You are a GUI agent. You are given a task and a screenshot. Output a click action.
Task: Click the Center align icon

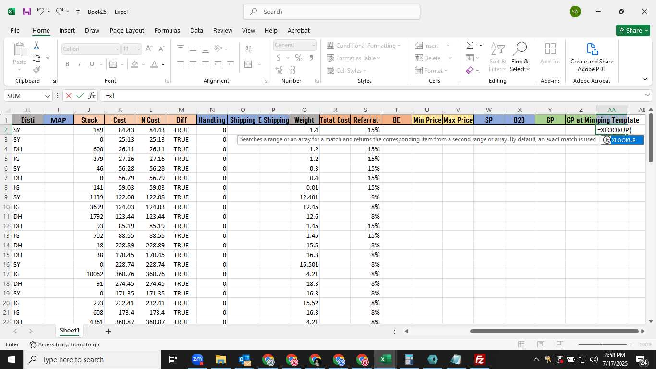click(193, 64)
